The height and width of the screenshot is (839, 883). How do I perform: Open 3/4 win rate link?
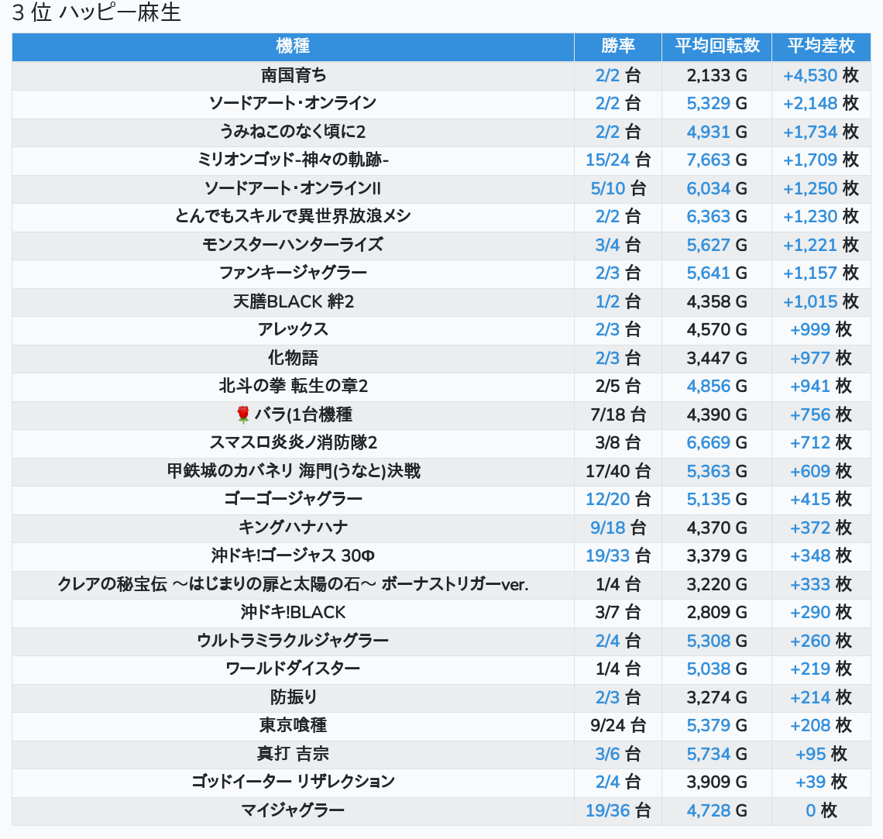point(607,245)
